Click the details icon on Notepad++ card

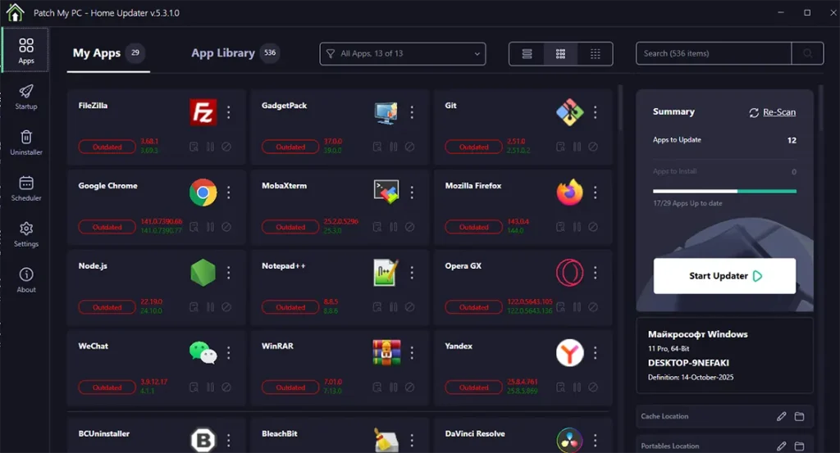click(x=377, y=308)
